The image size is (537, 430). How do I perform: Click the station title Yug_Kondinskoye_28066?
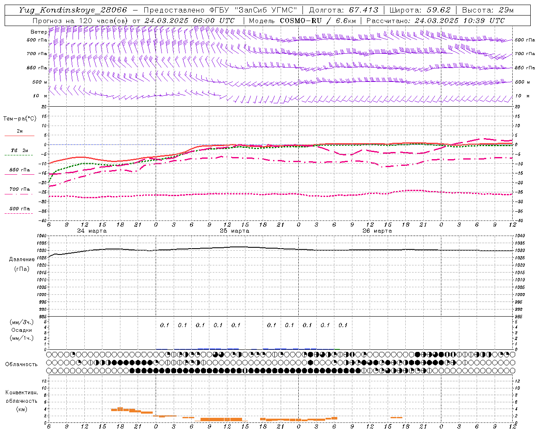click(73, 10)
